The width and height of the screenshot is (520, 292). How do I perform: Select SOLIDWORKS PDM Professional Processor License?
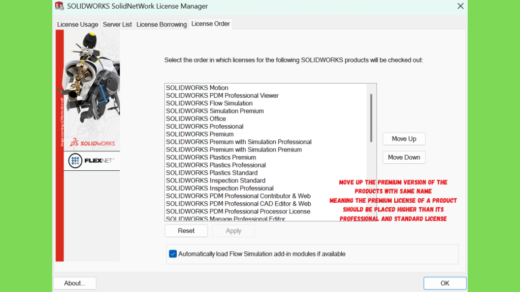pos(266,211)
